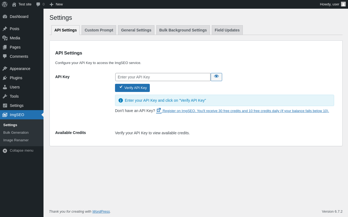Open the WordPress logo menu

(x=5, y=4)
